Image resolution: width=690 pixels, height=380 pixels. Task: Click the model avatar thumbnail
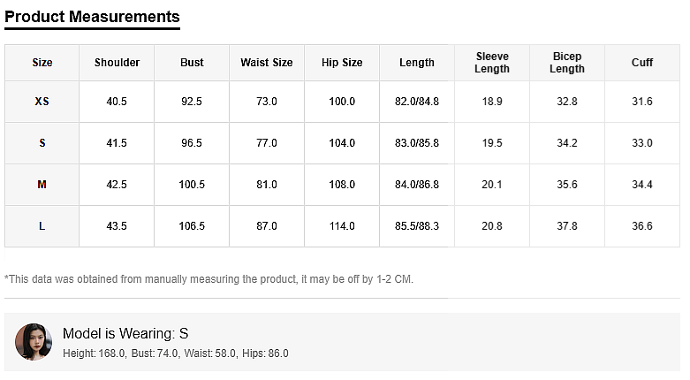point(34,341)
